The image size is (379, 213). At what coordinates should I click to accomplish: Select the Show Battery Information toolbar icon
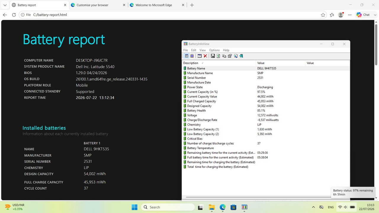point(187,56)
